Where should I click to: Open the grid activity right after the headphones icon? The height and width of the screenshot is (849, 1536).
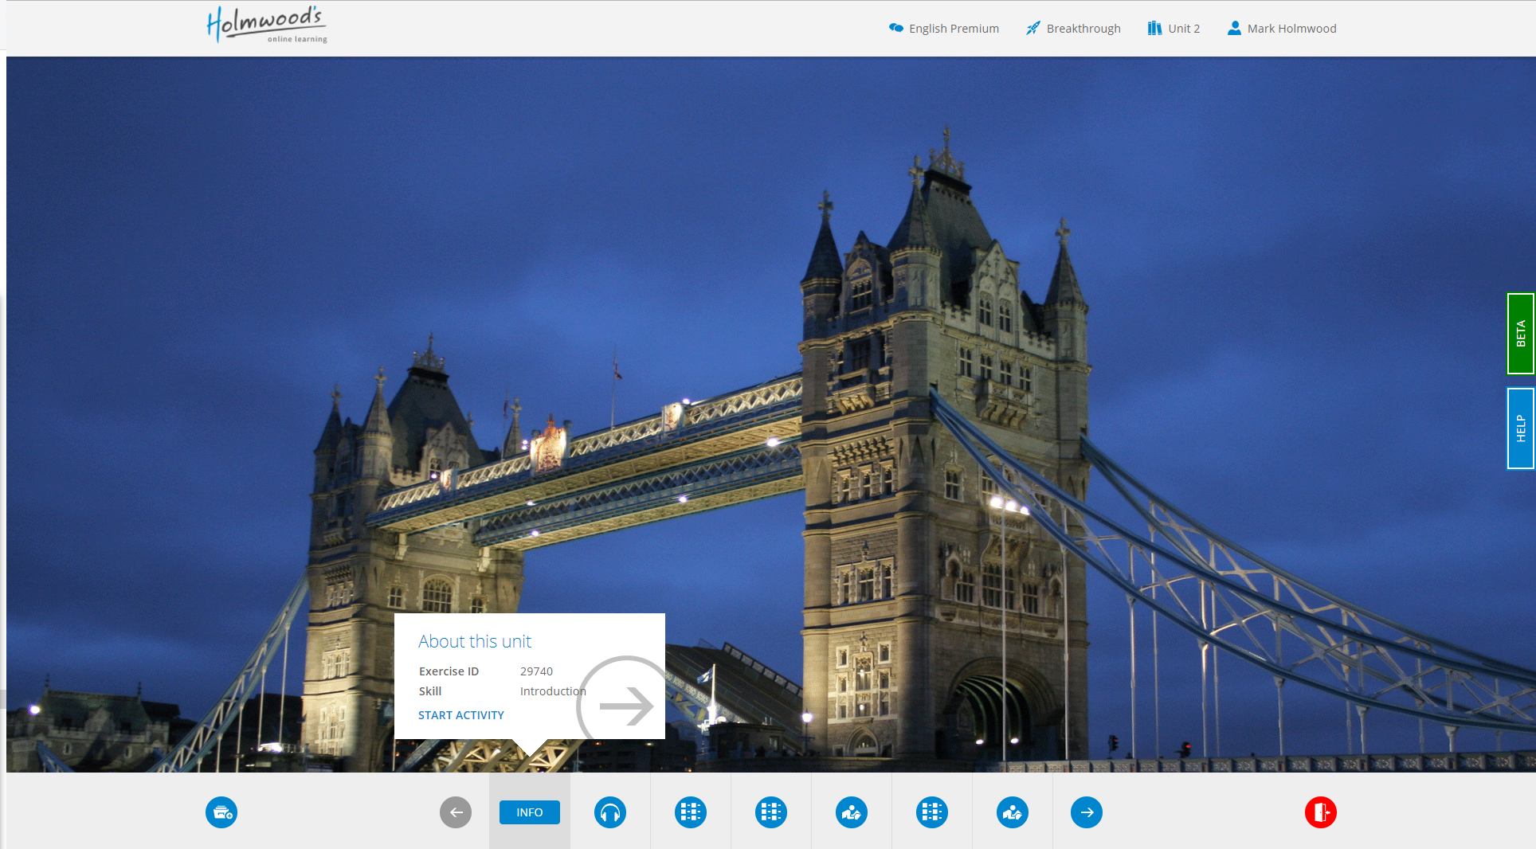coord(691,812)
